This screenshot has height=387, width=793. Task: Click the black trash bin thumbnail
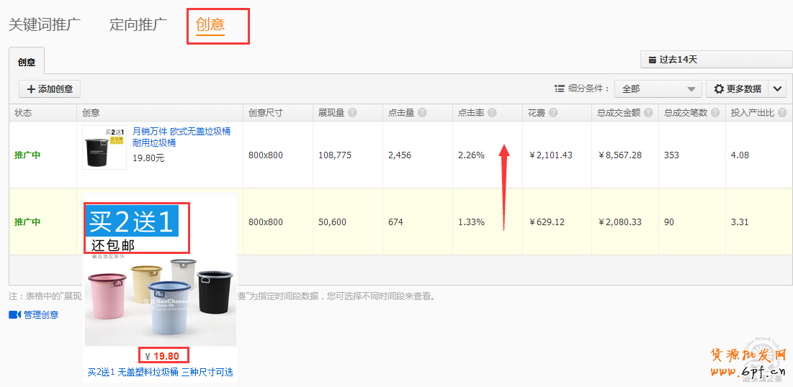(x=104, y=148)
